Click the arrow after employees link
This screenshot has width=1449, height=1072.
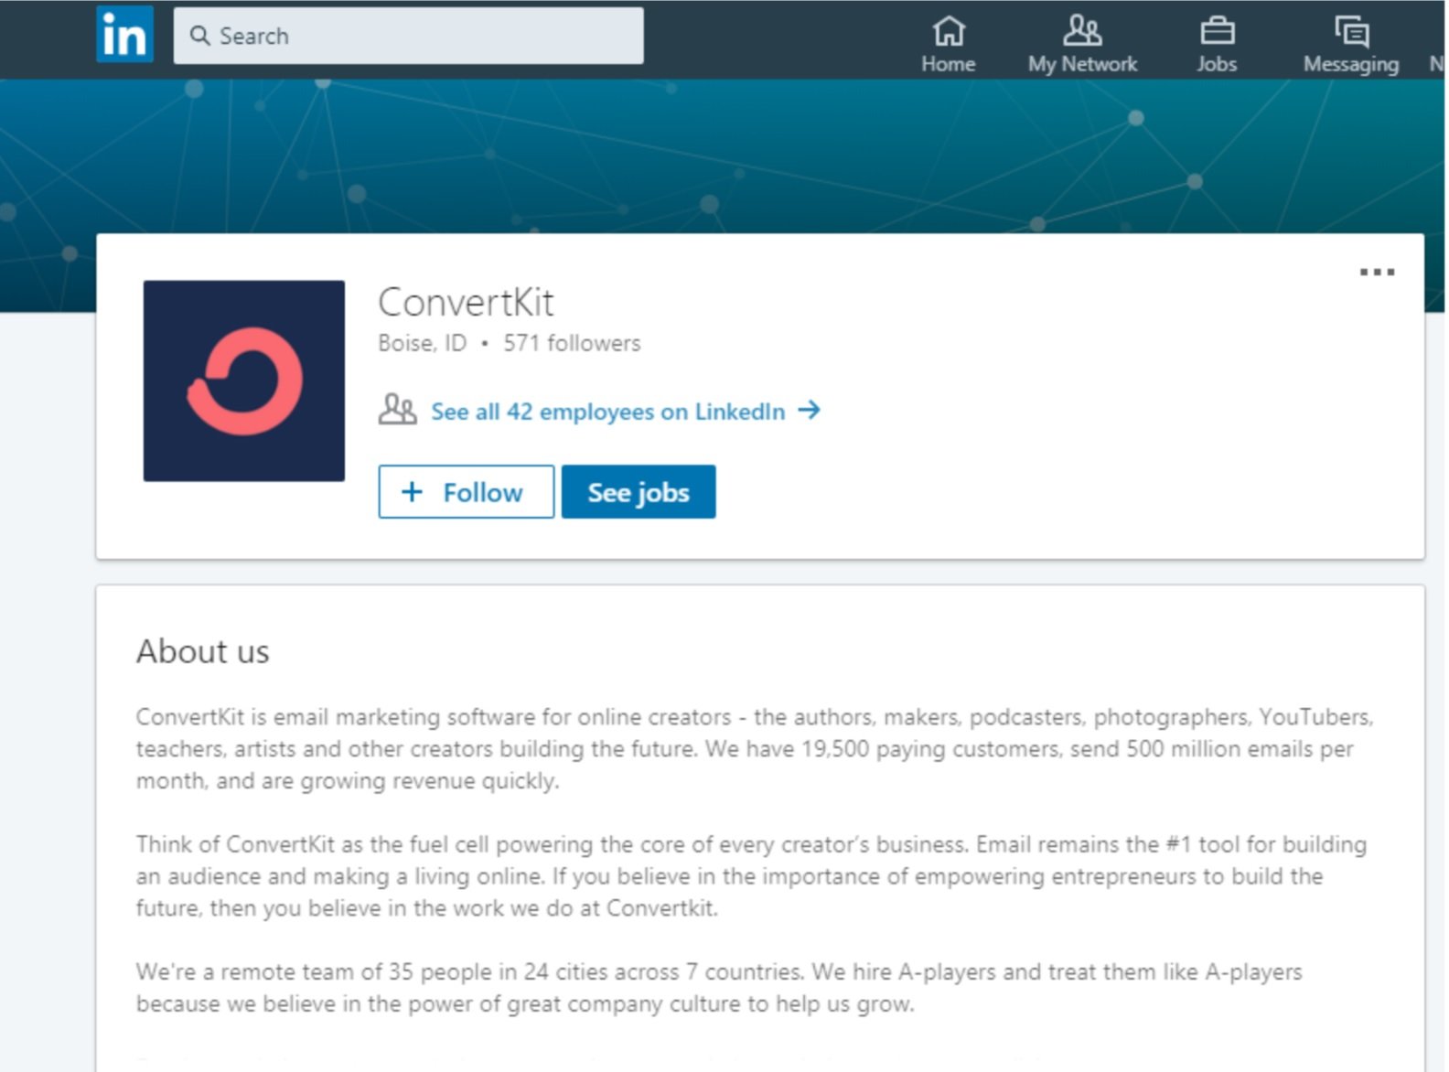pos(809,410)
